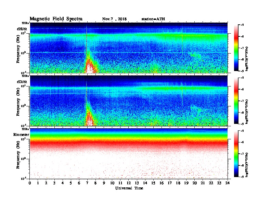Viewport: 271px width, 210px height.
Task: Click hour "24" on the Universal Time axis
Action: [x=228, y=183]
